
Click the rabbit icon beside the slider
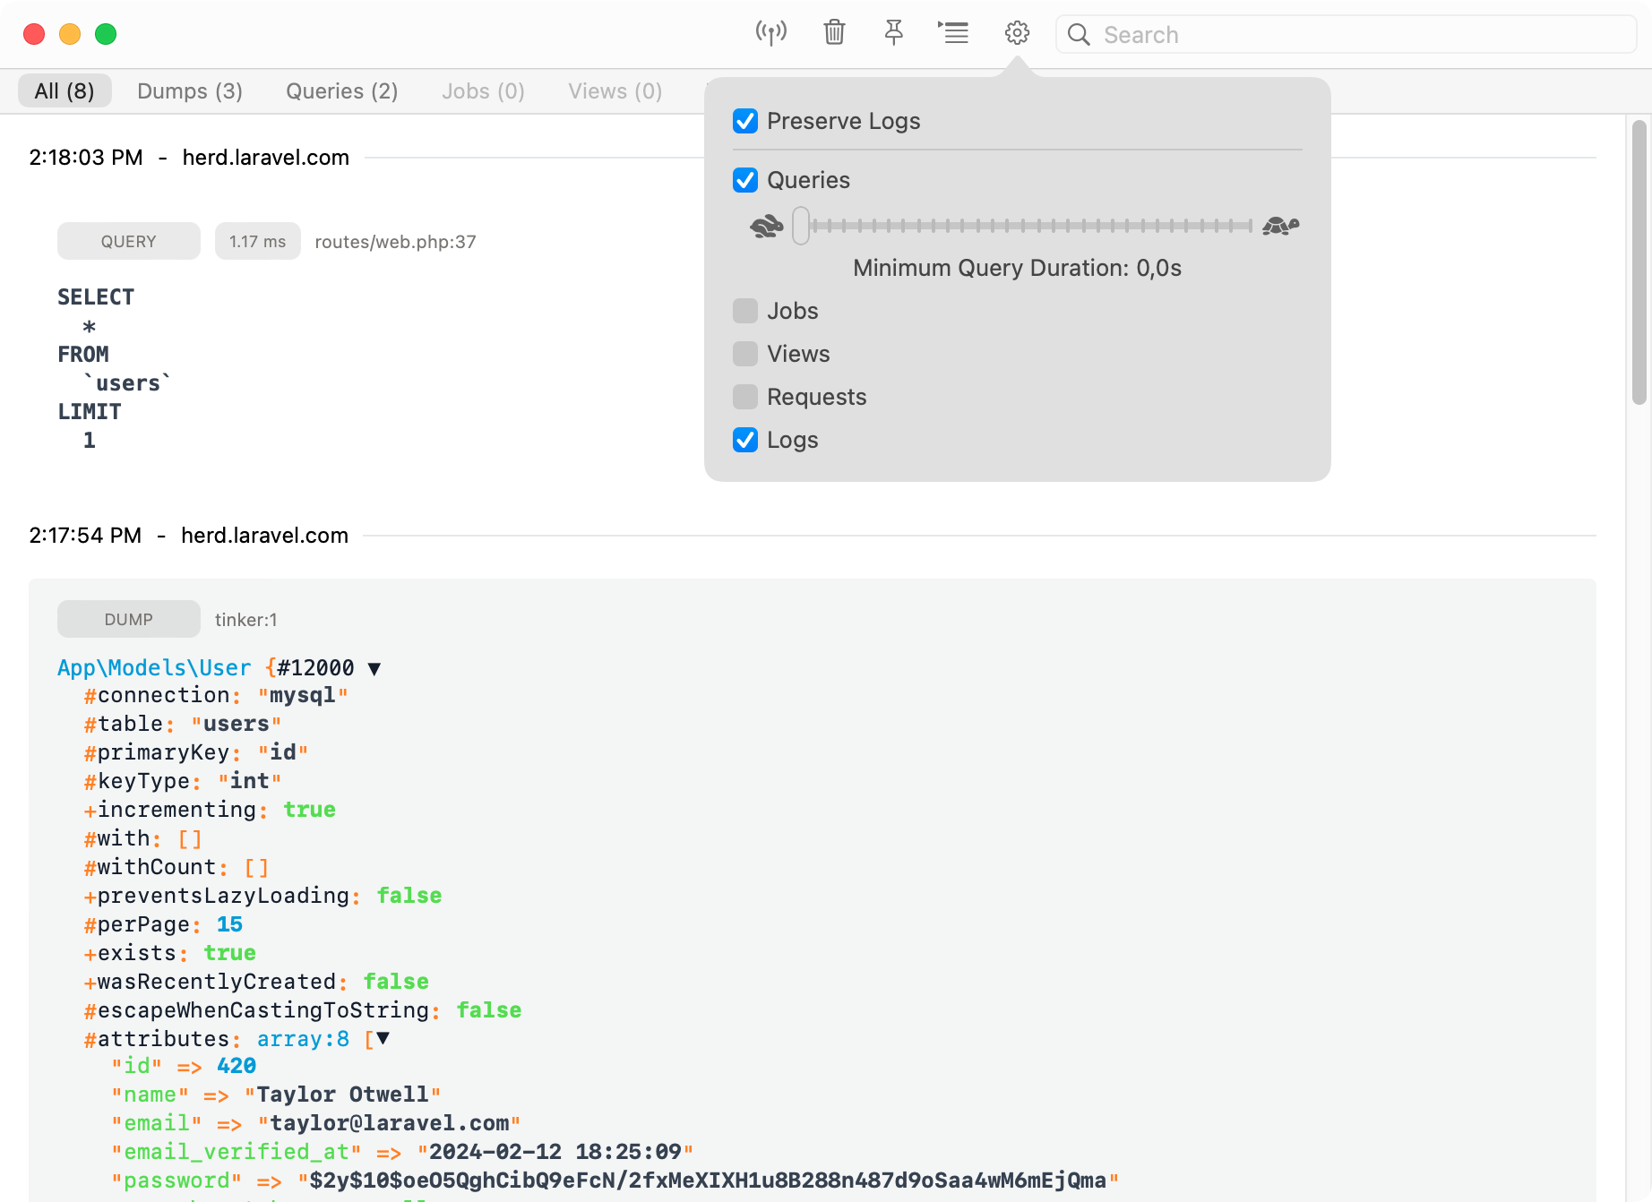[x=766, y=227]
